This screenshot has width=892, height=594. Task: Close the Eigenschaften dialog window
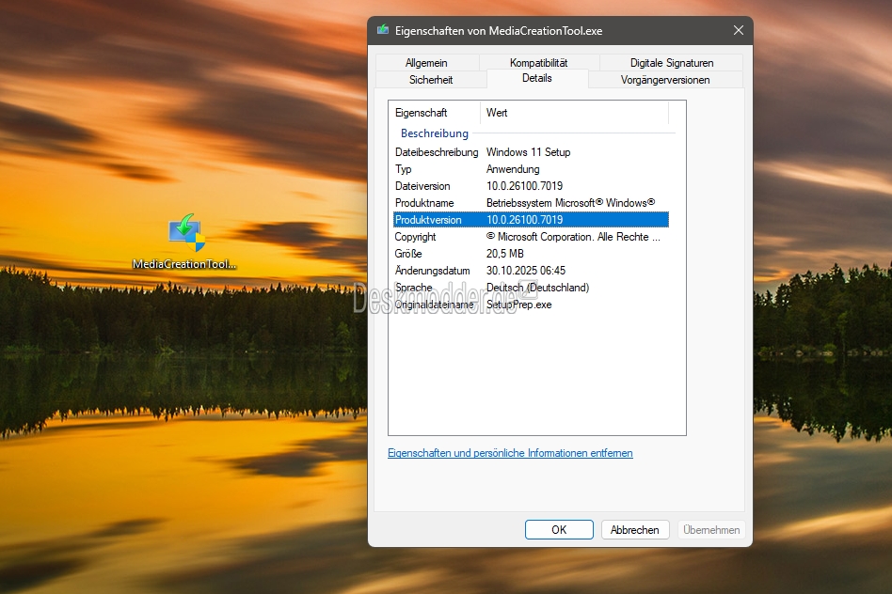click(x=738, y=30)
